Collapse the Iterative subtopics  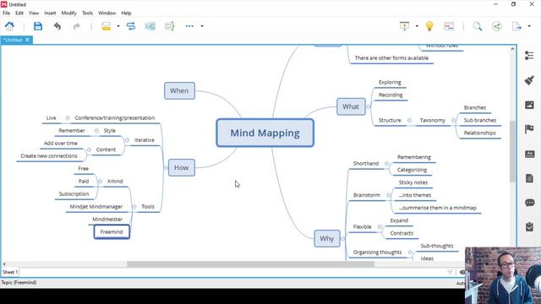click(127, 140)
